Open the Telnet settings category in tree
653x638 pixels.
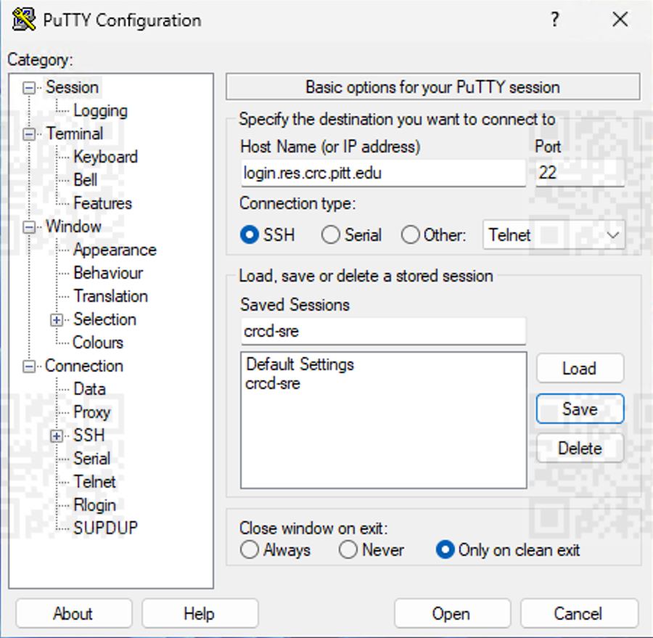click(x=94, y=482)
